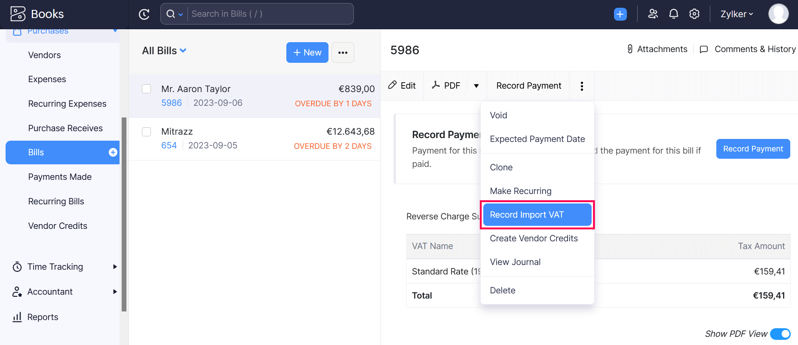
Task: Tick the Mitrazz bill checkbox
Action: click(x=147, y=132)
